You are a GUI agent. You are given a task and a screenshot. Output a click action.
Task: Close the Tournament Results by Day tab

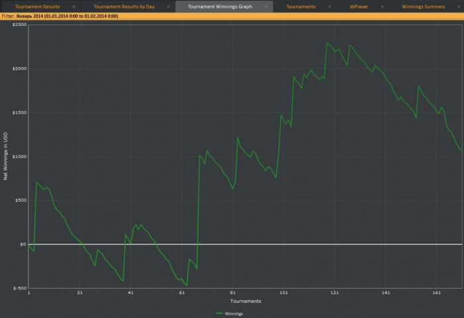tap(168, 7)
